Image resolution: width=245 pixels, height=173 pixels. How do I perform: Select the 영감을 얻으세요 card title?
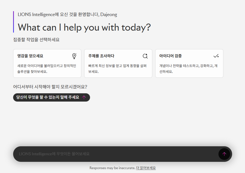click(x=30, y=56)
